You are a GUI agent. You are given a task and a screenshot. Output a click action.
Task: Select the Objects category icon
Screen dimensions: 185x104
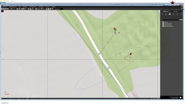[x=162, y=14]
